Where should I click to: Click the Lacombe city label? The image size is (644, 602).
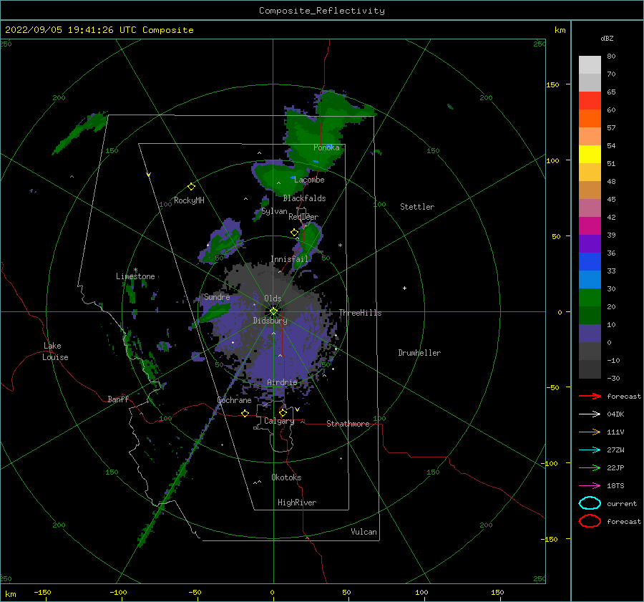(x=309, y=180)
